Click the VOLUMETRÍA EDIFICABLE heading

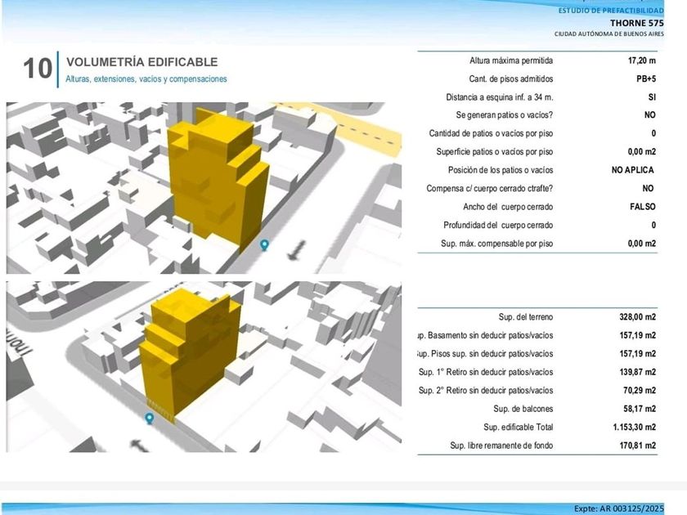(x=141, y=62)
